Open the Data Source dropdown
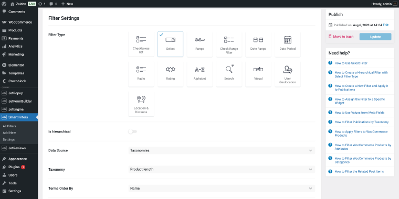Screen dimensions: 399x199 point(222,150)
